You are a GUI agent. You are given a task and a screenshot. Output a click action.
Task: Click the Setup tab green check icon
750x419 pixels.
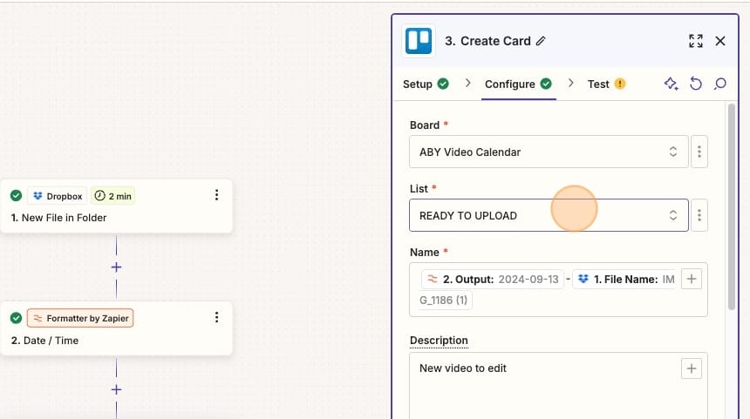(x=443, y=84)
